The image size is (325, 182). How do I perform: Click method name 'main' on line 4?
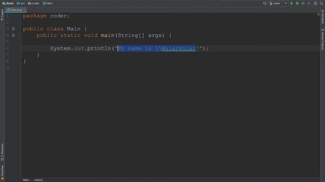107,35
